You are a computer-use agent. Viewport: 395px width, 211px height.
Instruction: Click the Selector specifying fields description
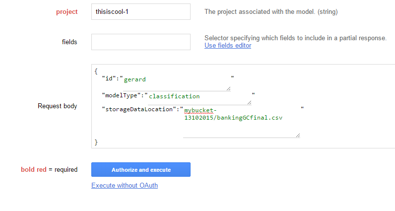(x=295, y=38)
